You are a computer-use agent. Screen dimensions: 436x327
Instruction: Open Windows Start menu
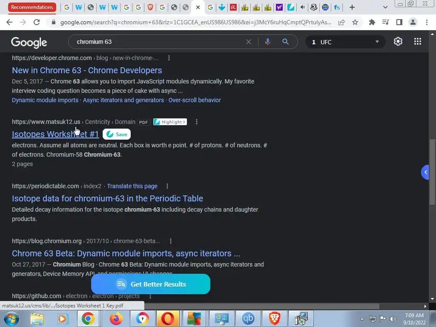click(x=11, y=318)
